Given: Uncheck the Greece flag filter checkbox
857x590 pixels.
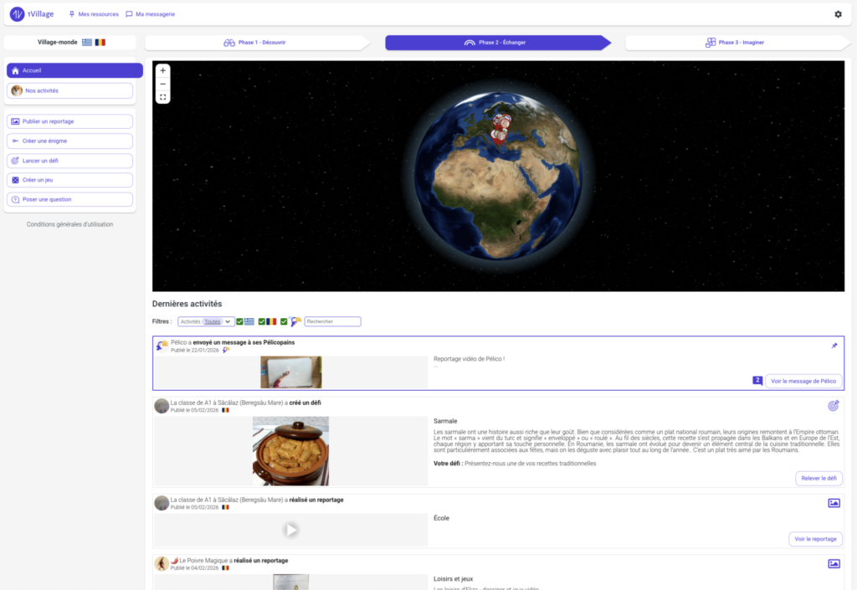Looking at the screenshot, I should coord(240,321).
